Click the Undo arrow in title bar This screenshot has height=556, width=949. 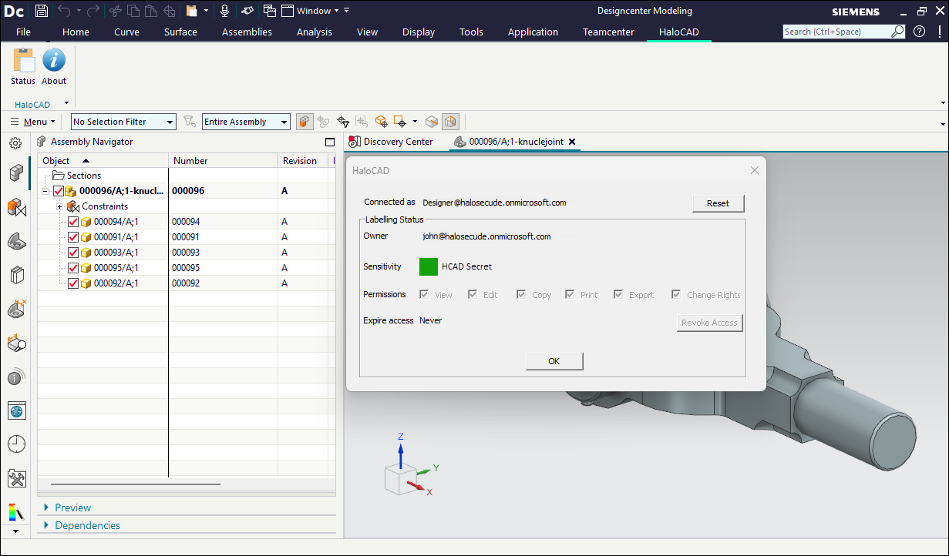pyautogui.click(x=66, y=11)
